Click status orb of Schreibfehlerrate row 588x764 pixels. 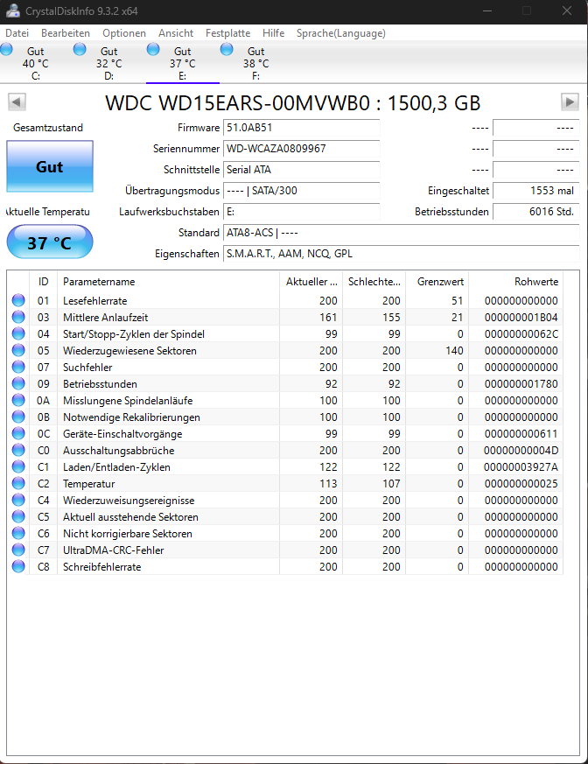(18, 567)
